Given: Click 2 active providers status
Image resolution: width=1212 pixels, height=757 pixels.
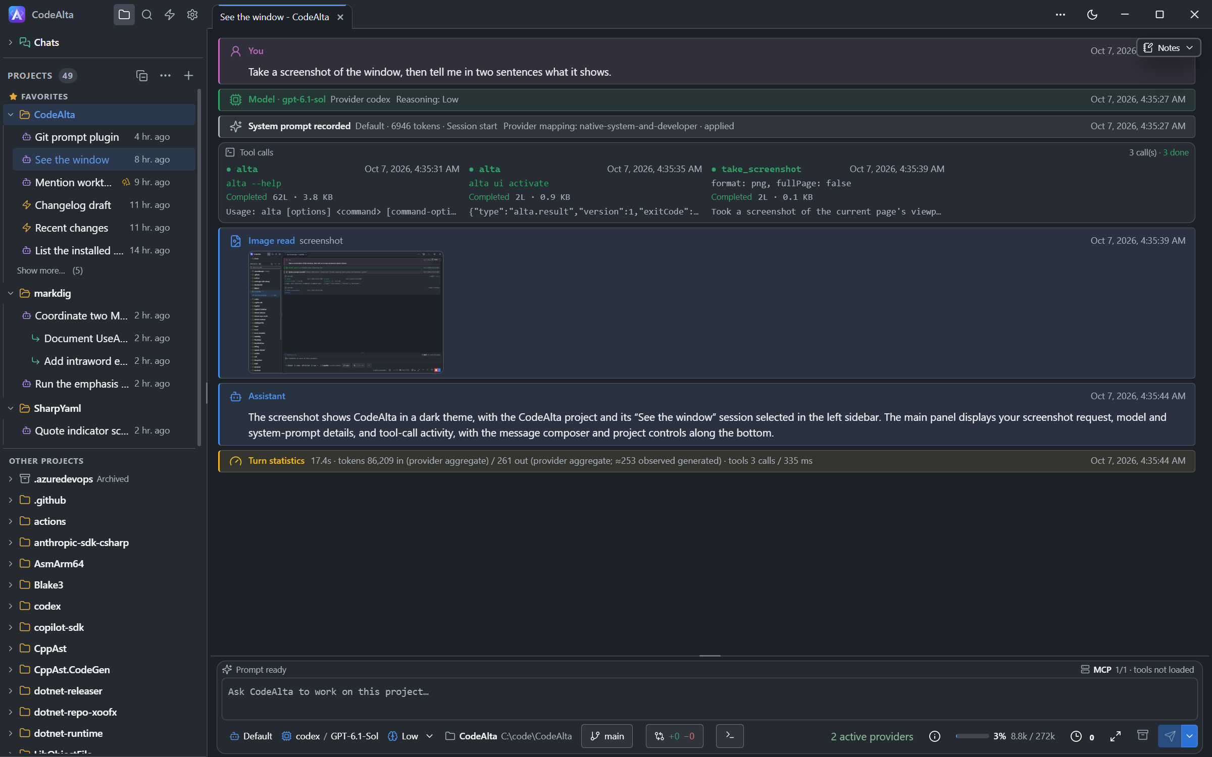Looking at the screenshot, I should [872, 737].
